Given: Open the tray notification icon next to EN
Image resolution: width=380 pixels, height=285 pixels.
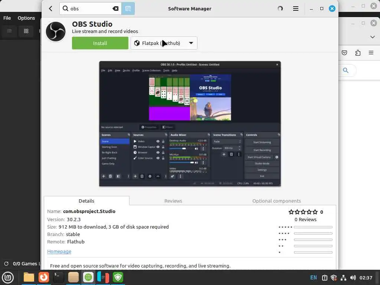Looking at the screenshot, I should (324, 278).
